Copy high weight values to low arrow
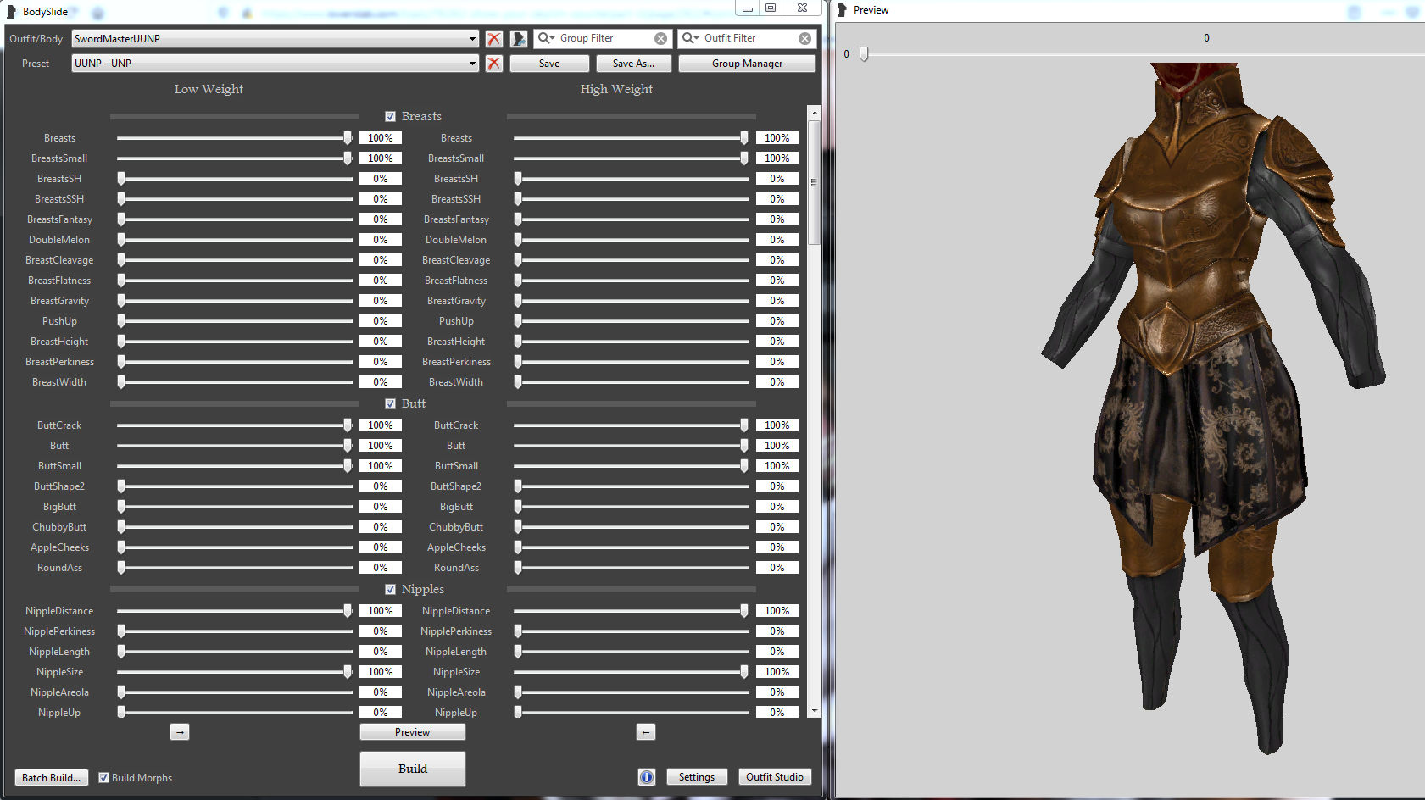 point(646,732)
